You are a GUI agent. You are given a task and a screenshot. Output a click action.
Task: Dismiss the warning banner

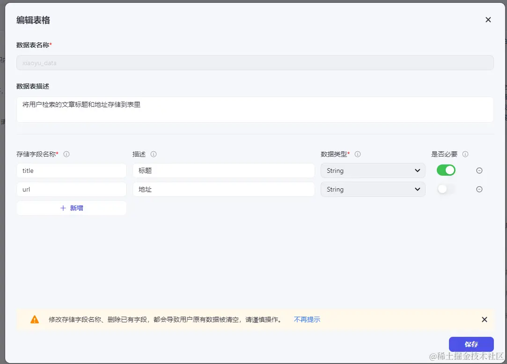484,319
